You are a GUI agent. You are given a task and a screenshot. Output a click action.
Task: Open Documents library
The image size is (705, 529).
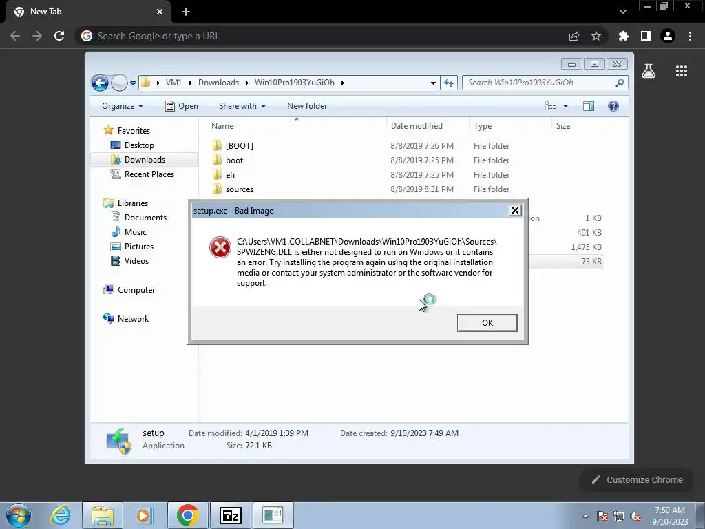[x=145, y=217]
